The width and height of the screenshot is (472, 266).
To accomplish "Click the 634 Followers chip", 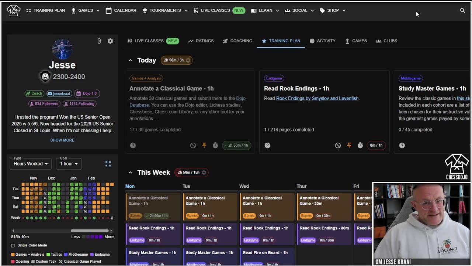I will pos(44,104).
